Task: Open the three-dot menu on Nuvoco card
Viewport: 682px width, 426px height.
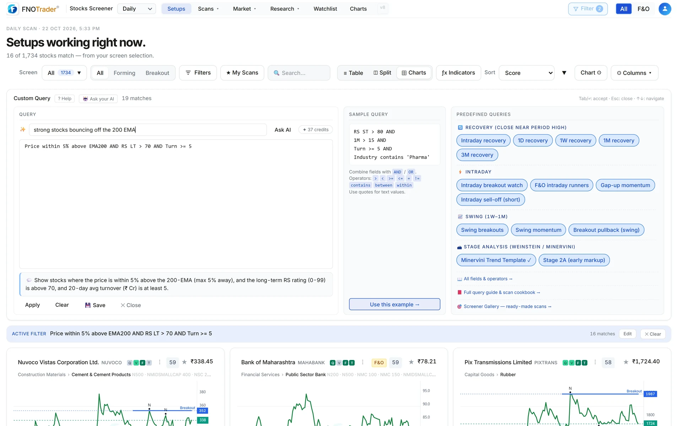Action: tap(159, 362)
